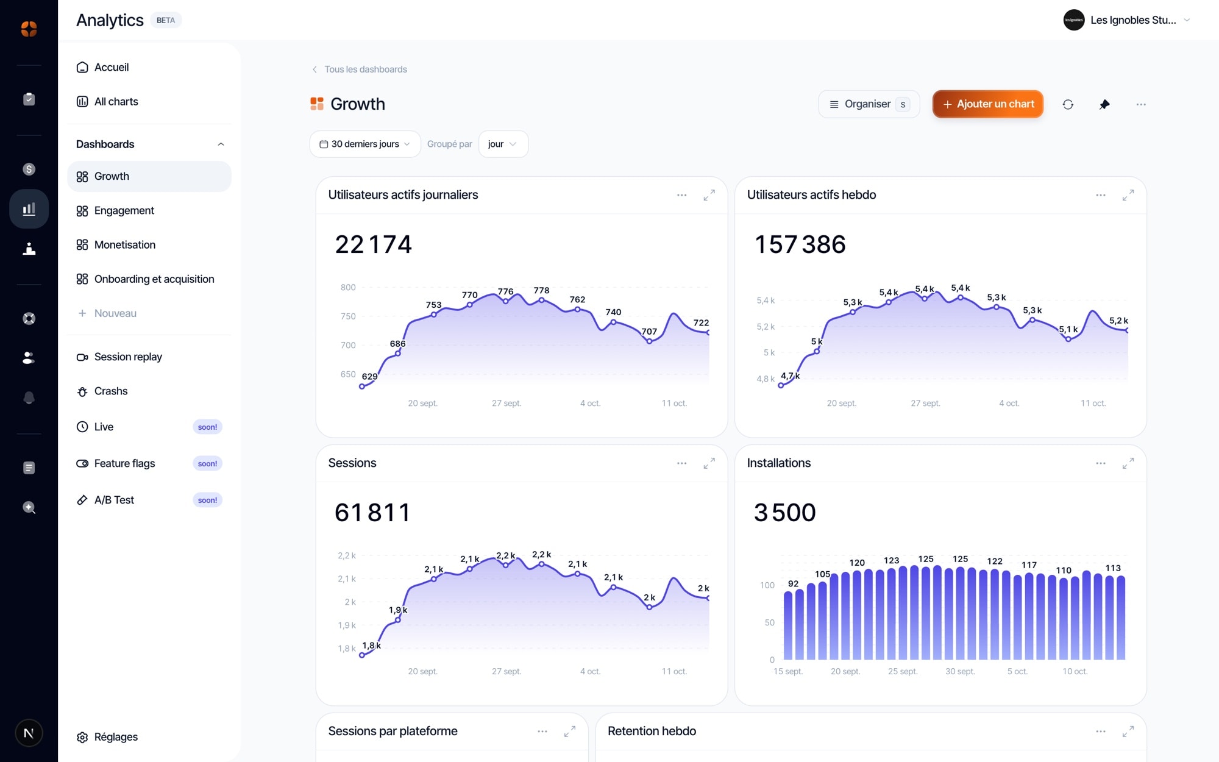Screen dimensions: 1219x762
Task: Open the clipboard checklist icon in dark sidebar
Action: 29,99
